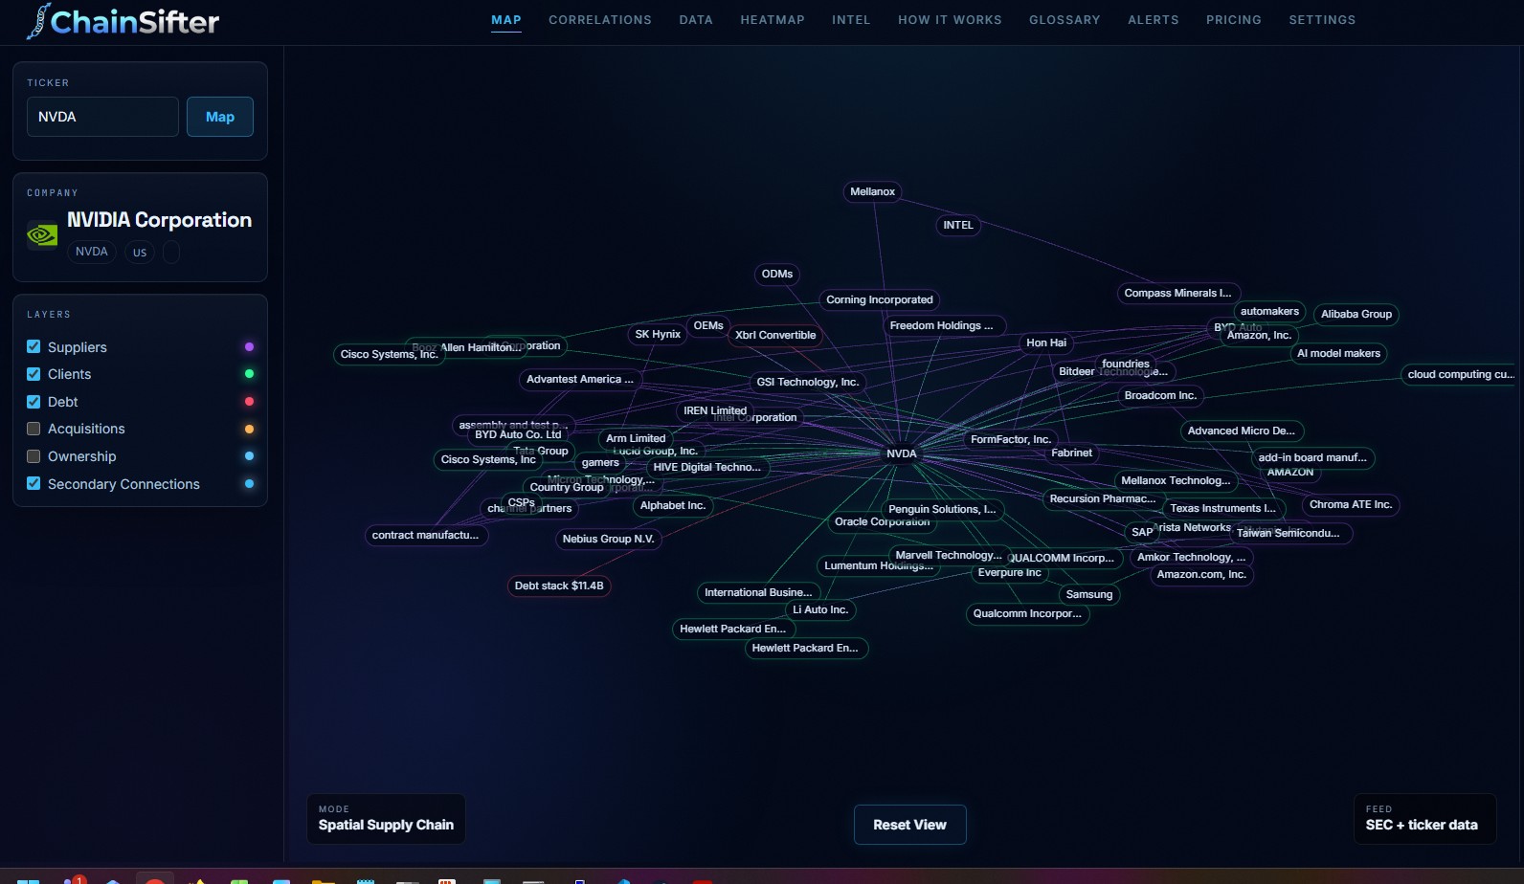The image size is (1524, 884).
Task: Switch to the Data tab
Action: click(x=696, y=20)
